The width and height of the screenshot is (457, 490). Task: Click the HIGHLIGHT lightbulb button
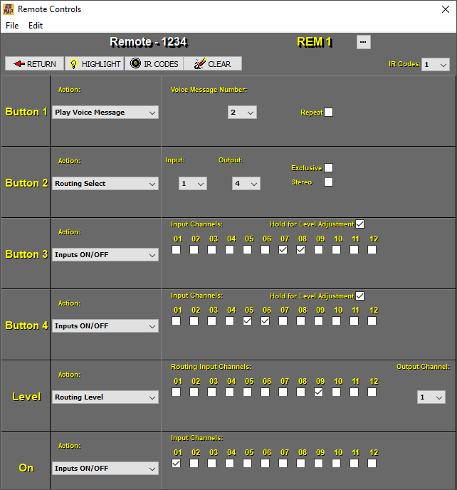click(94, 64)
